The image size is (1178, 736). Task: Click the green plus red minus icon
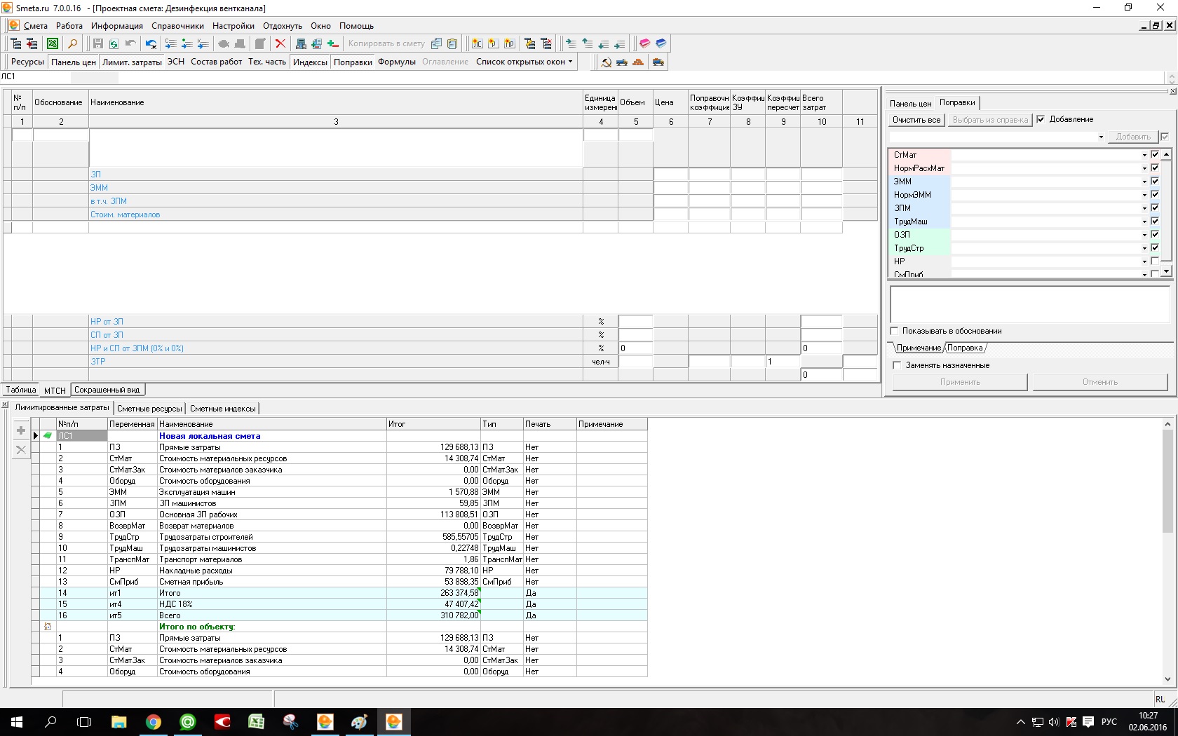333,43
